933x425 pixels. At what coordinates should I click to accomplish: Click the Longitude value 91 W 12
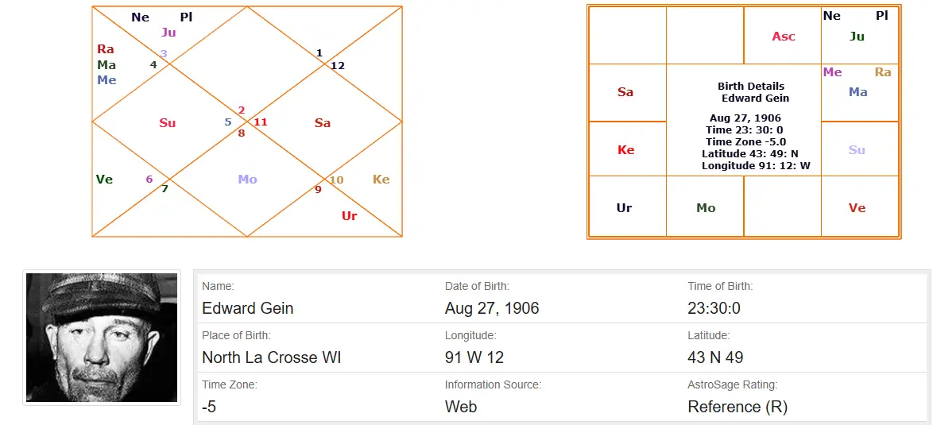click(474, 357)
